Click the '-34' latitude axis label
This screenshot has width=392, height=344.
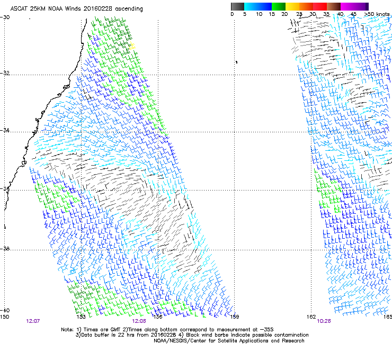click(5, 130)
